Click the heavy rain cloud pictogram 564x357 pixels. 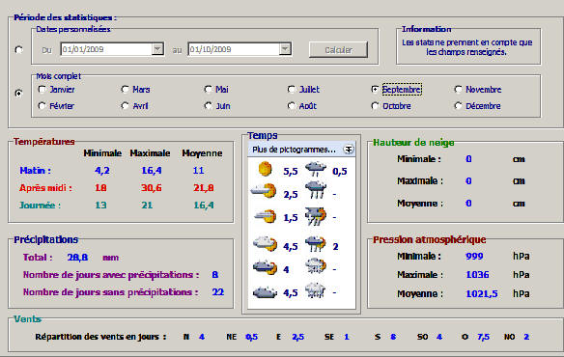pyautogui.click(x=316, y=190)
